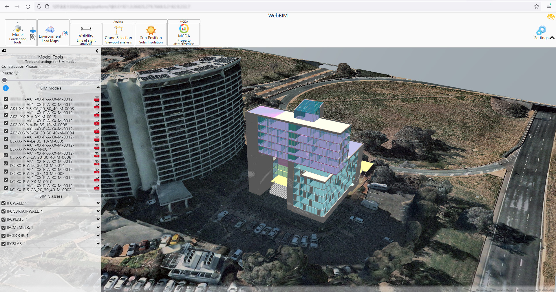Image resolution: width=556 pixels, height=292 pixels.
Task: Click the house inspection icon beside Model
Action: tap(33, 37)
